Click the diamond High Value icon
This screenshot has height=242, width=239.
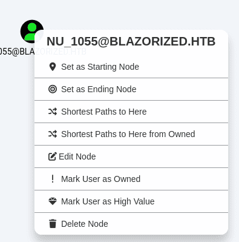click(x=53, y=201)
